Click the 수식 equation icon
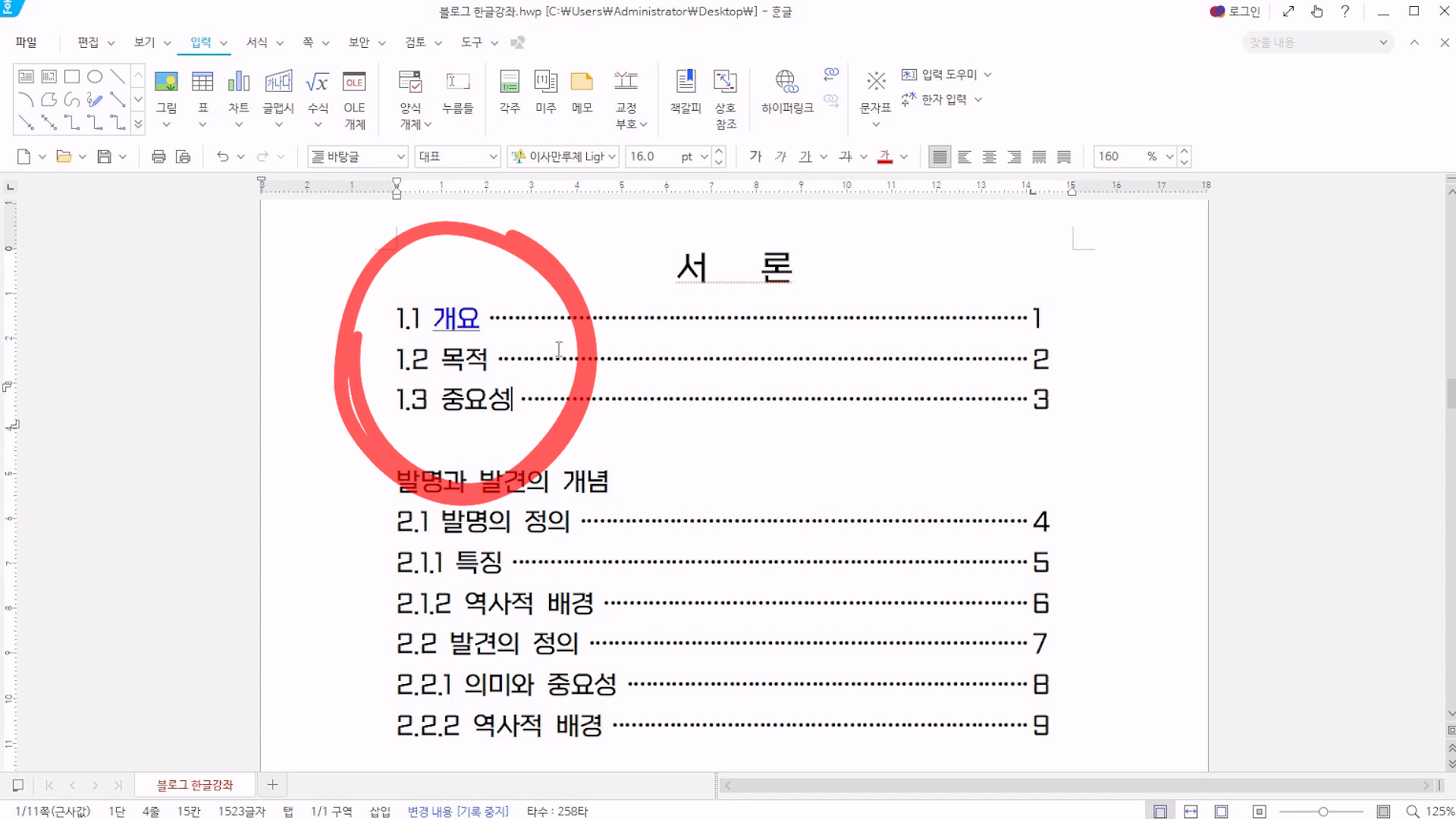The width and height of the screenshot is (1456, 819). pyautogui.click(x=317, y=82)
